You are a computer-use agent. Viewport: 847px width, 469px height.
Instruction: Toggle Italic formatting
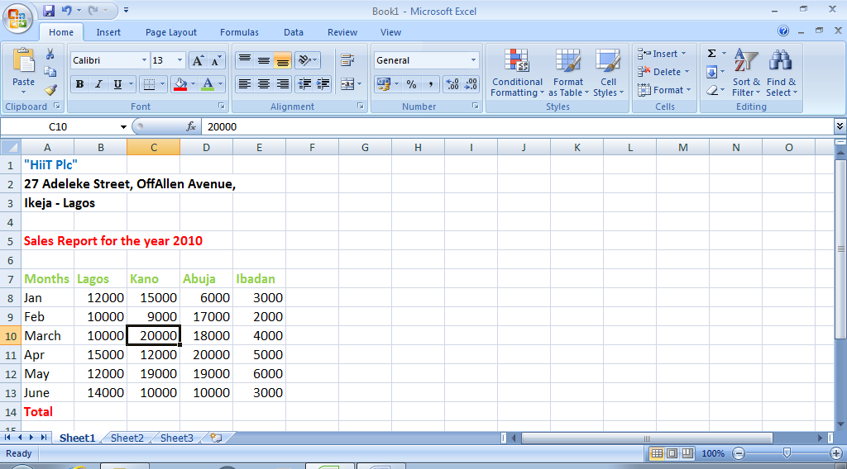click(98, 84)
